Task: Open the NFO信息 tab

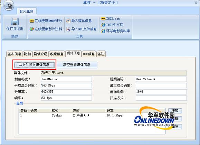Action: 89,54
